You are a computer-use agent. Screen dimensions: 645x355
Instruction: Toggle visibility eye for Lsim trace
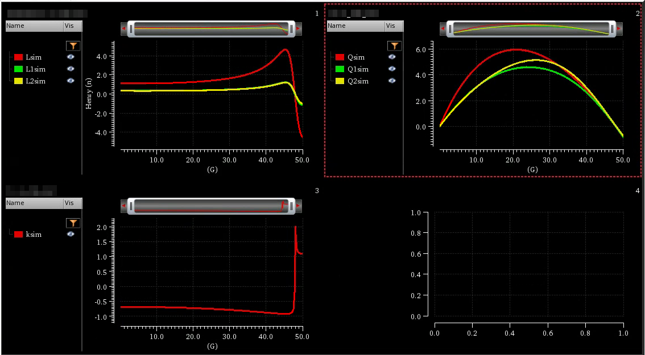click(x=71, y=57)
